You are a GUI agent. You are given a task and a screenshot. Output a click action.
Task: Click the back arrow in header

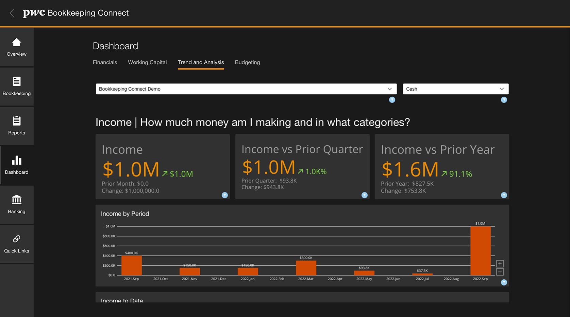pos(12,13)
